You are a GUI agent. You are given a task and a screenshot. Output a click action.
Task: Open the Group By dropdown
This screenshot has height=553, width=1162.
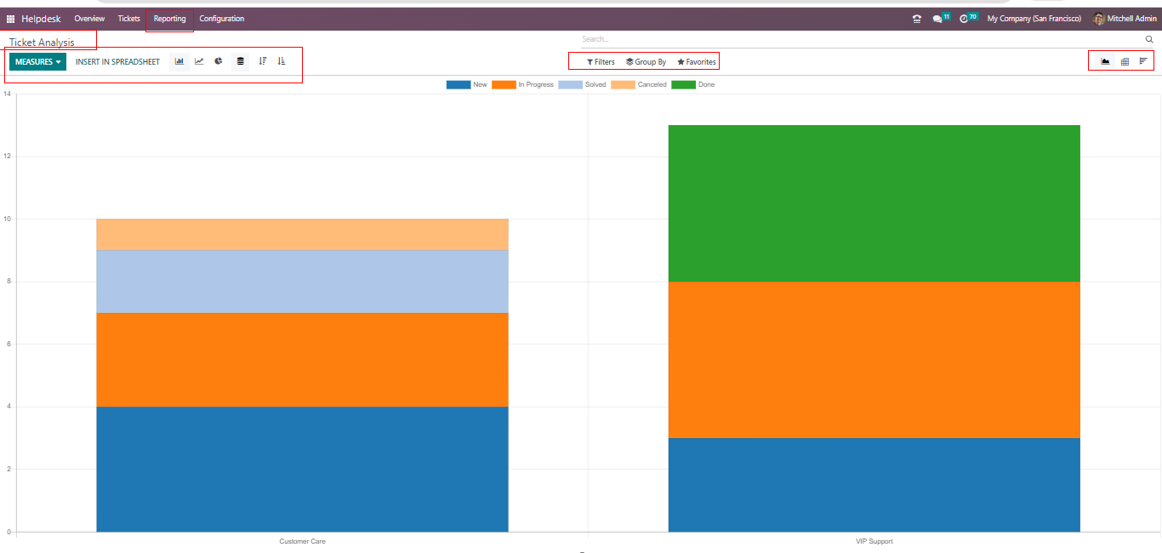tap(646, 62)
